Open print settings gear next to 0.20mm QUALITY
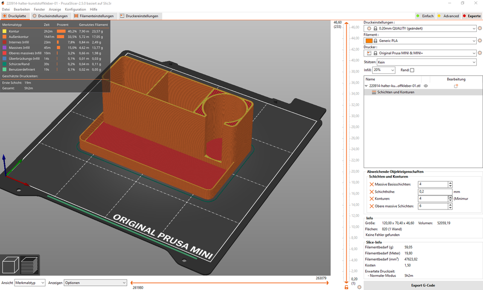Viewport: 483px width, 290px height. (x=480, y=29)
